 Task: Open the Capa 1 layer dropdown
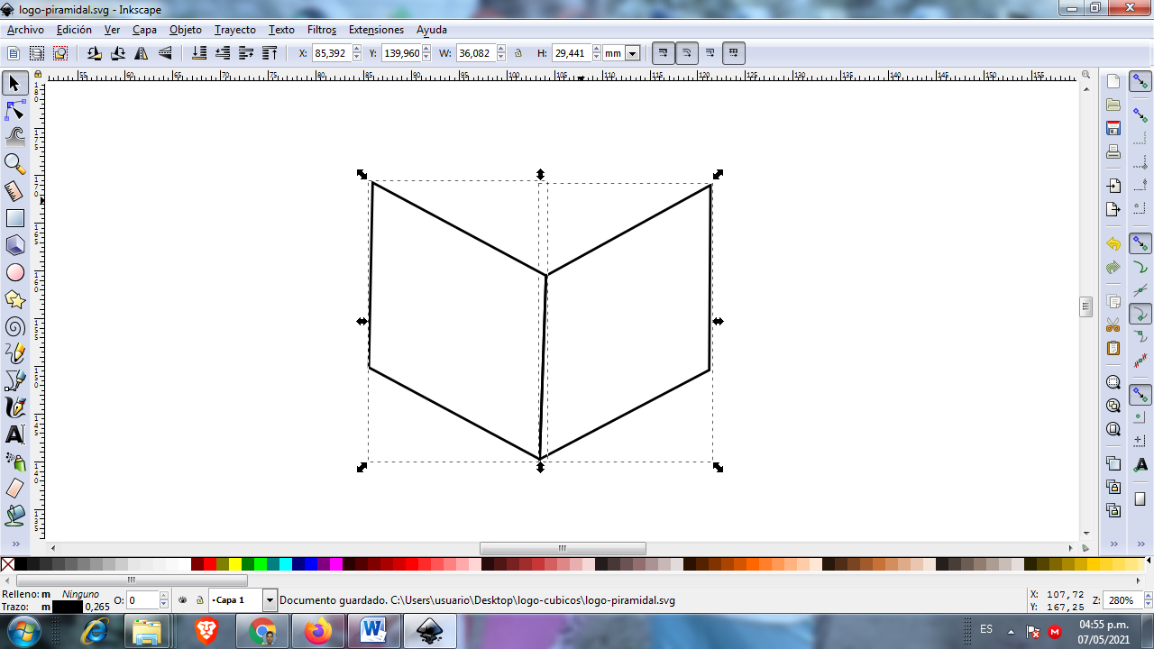point(270,600)
